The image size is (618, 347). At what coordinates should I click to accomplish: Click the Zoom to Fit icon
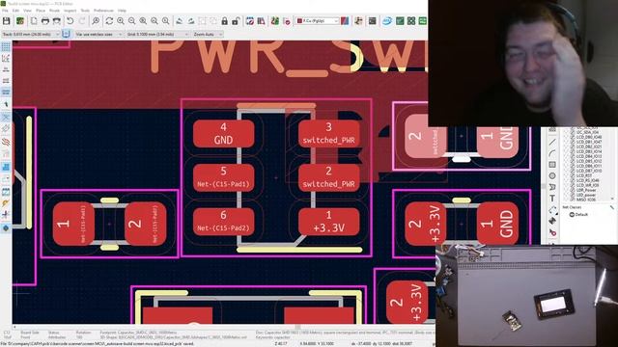143,21
